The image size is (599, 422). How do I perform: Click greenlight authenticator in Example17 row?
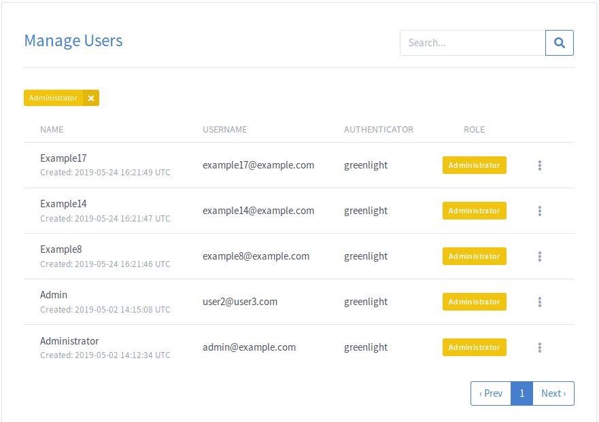tap(366, 165)
